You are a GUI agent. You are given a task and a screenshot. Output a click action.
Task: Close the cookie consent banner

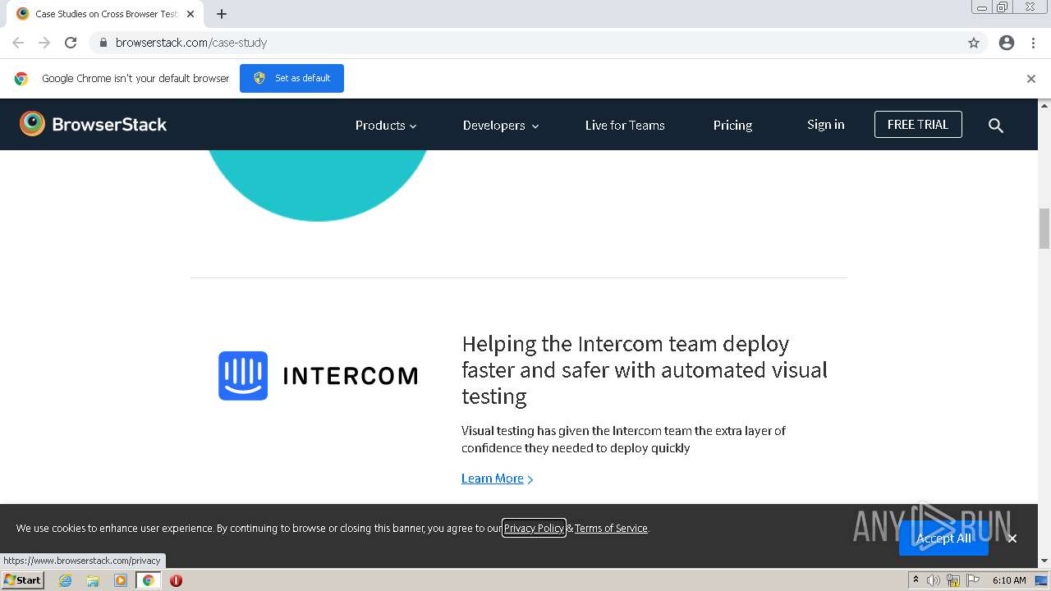point(1012,538)
